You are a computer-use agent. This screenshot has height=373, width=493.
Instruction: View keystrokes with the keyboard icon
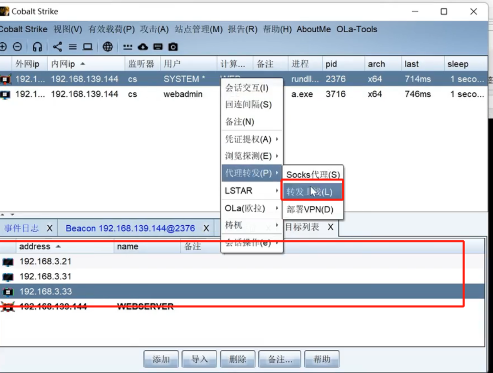point(158,47)
